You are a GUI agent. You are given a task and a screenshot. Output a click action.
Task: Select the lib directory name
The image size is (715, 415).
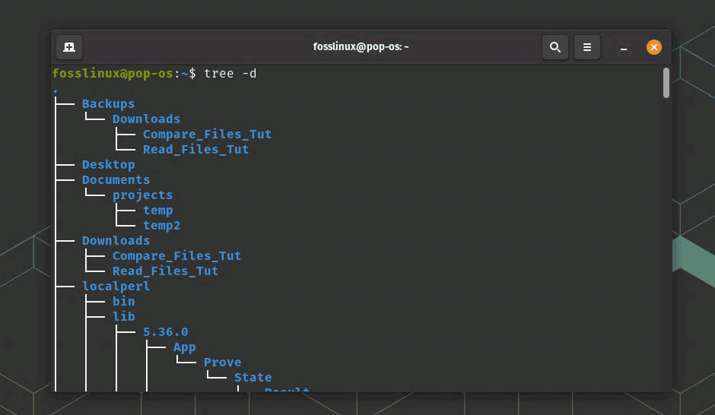[x=123, y=317]
